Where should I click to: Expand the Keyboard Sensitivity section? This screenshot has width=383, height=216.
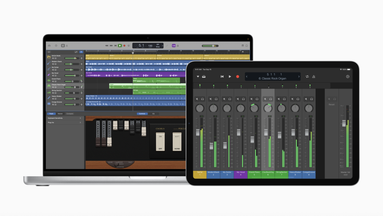point(64,118)
